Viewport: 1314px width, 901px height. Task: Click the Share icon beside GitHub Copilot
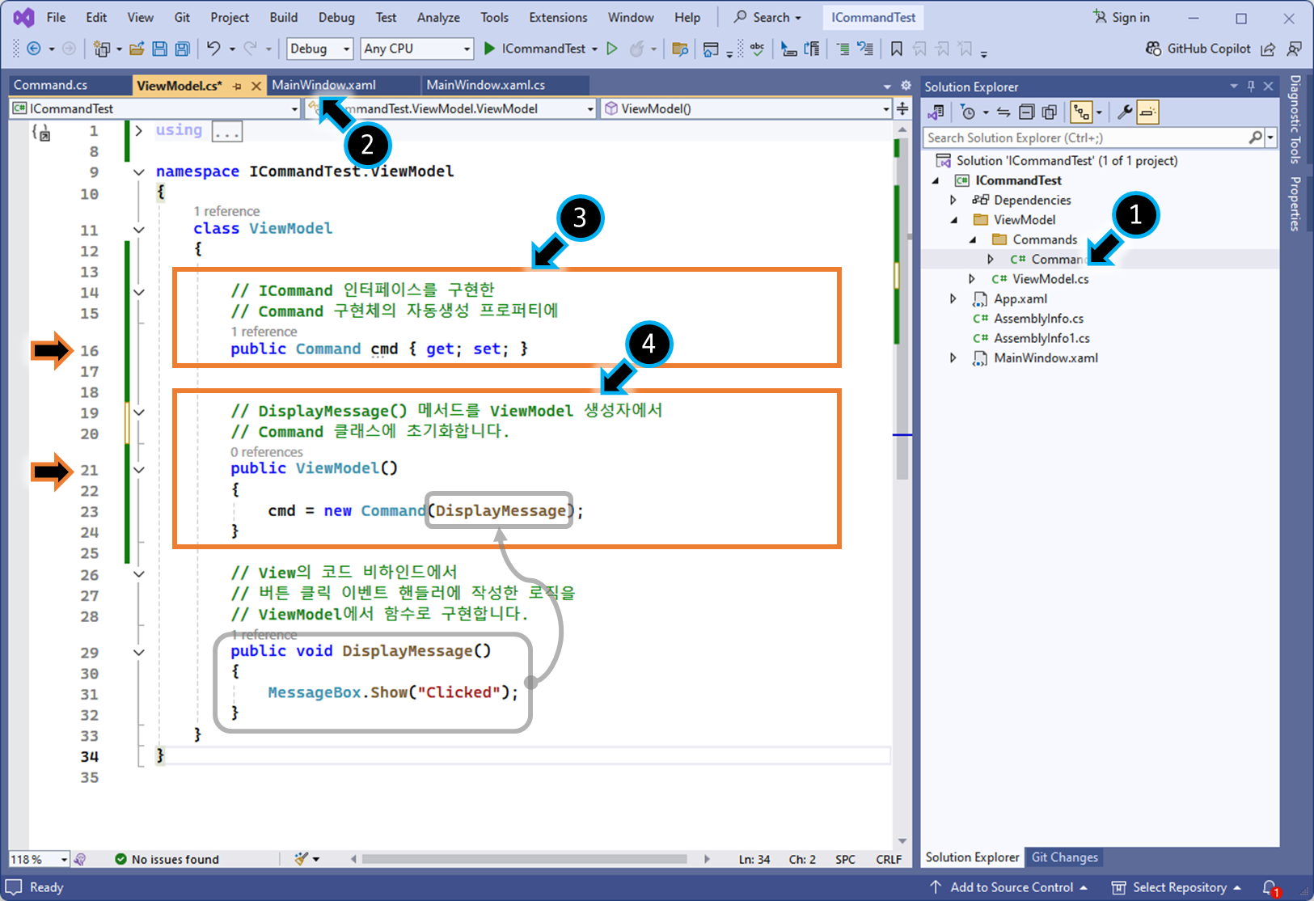click(1268, 49)
